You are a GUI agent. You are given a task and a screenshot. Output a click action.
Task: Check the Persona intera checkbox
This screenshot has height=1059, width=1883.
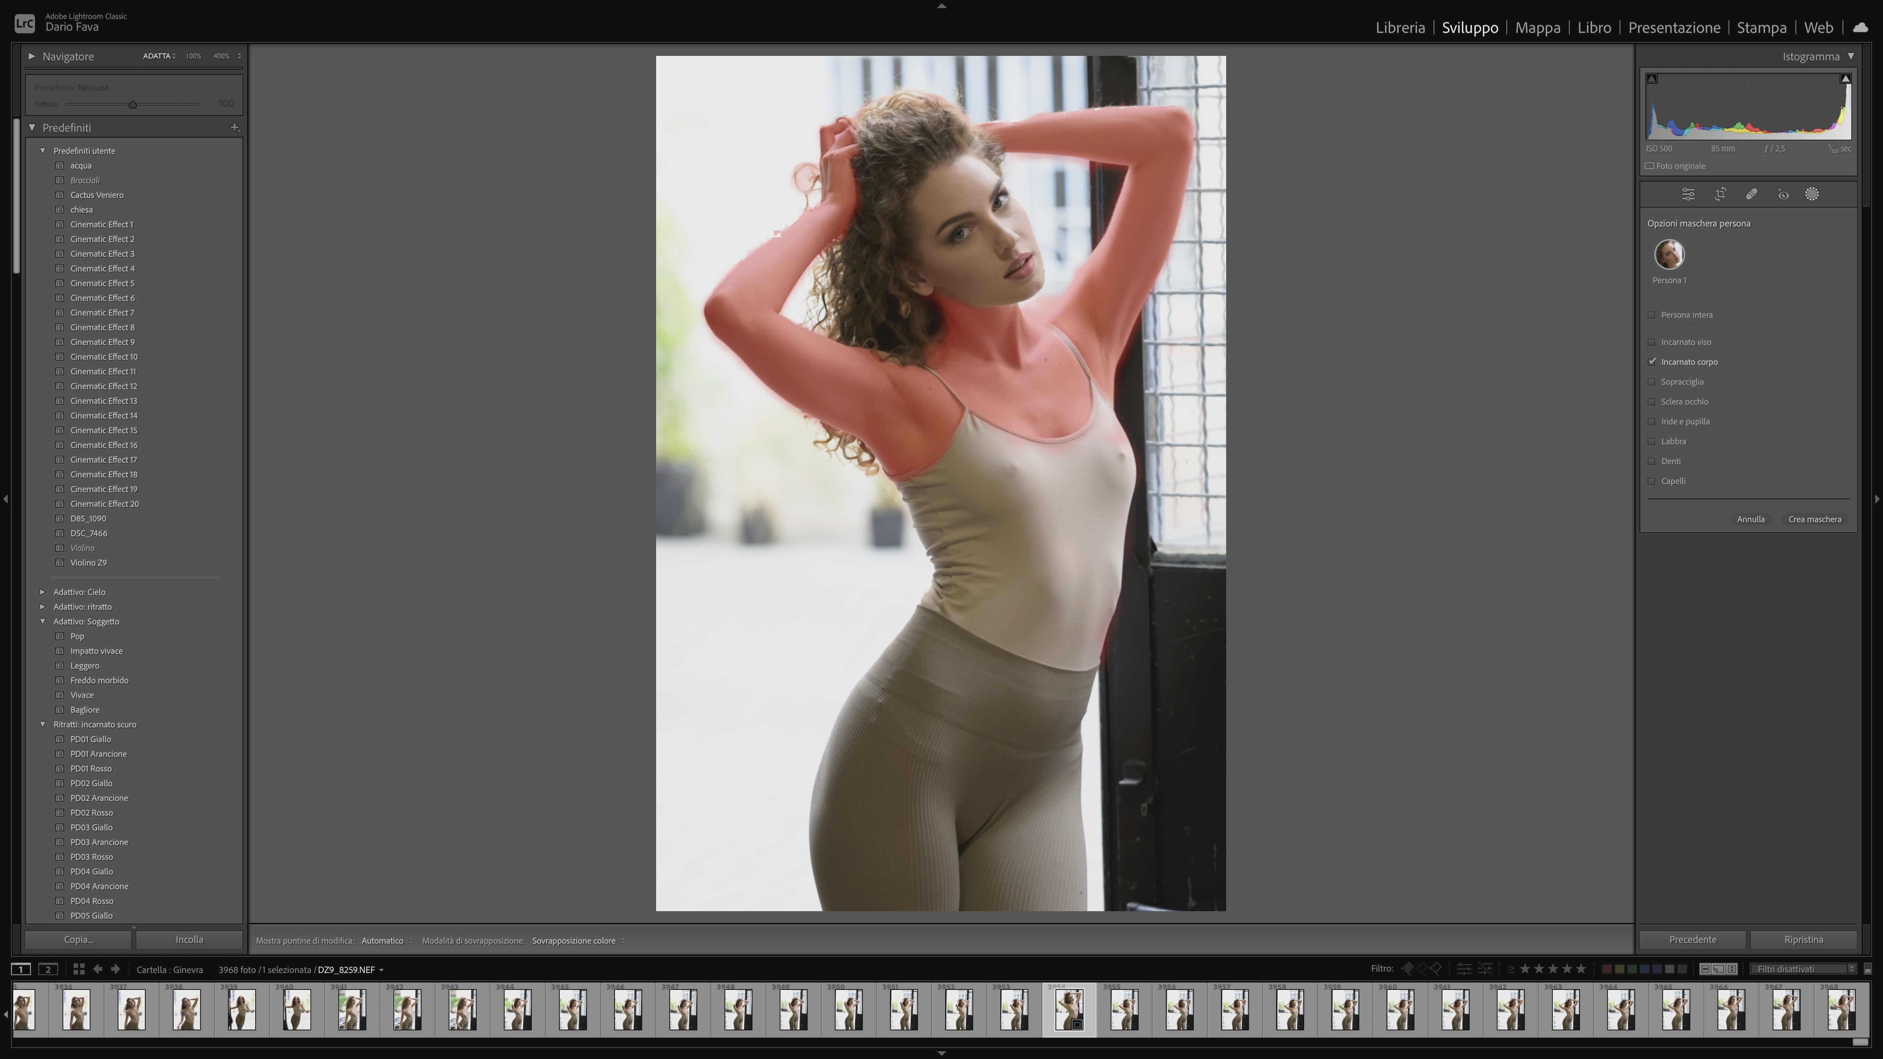coord(1651,315)
